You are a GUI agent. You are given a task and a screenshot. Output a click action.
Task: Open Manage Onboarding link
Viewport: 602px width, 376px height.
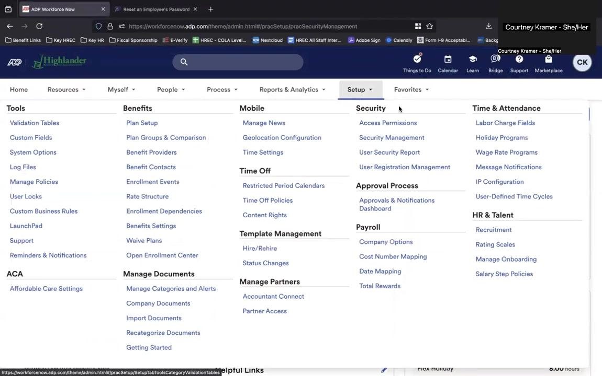click(x=506, y=259)
